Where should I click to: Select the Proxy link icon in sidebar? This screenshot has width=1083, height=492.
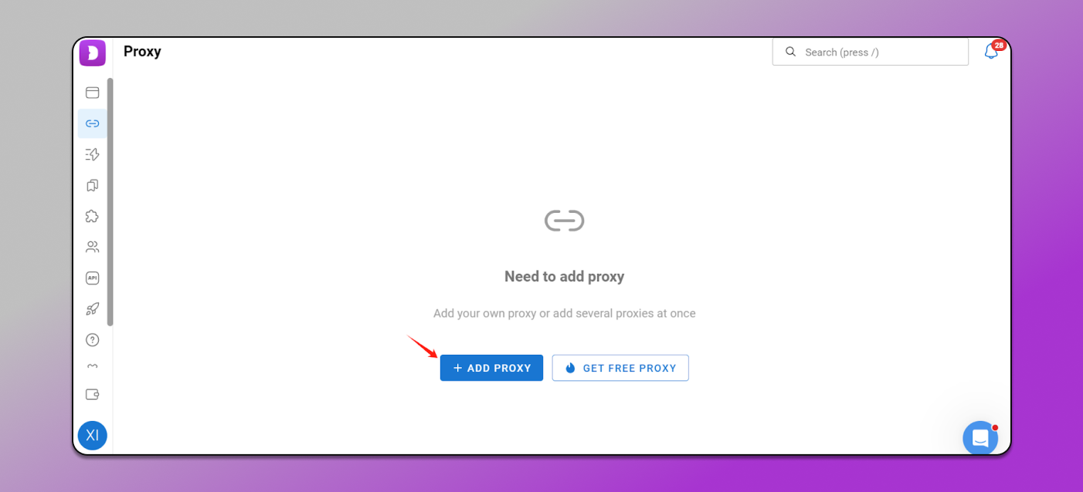[x=92, y=123]
